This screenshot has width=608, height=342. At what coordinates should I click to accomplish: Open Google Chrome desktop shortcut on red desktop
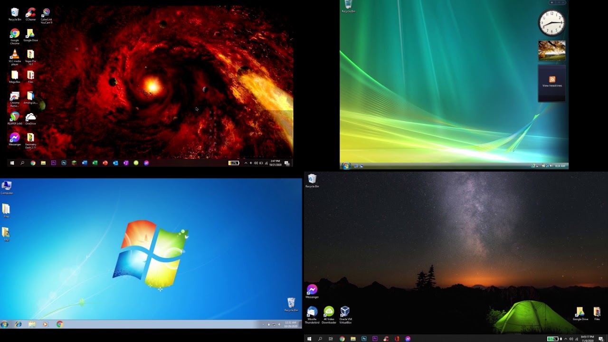pos(15,36)
